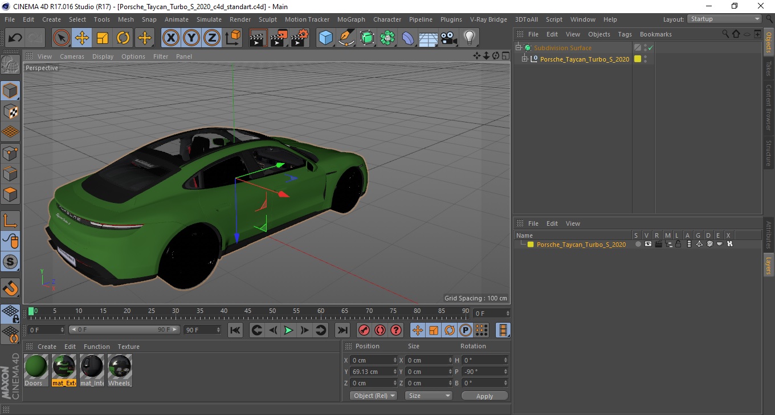This screenshot has height=415, width=775.
Task: Click the 90 F end frame stepper
Action: [218, 330]
